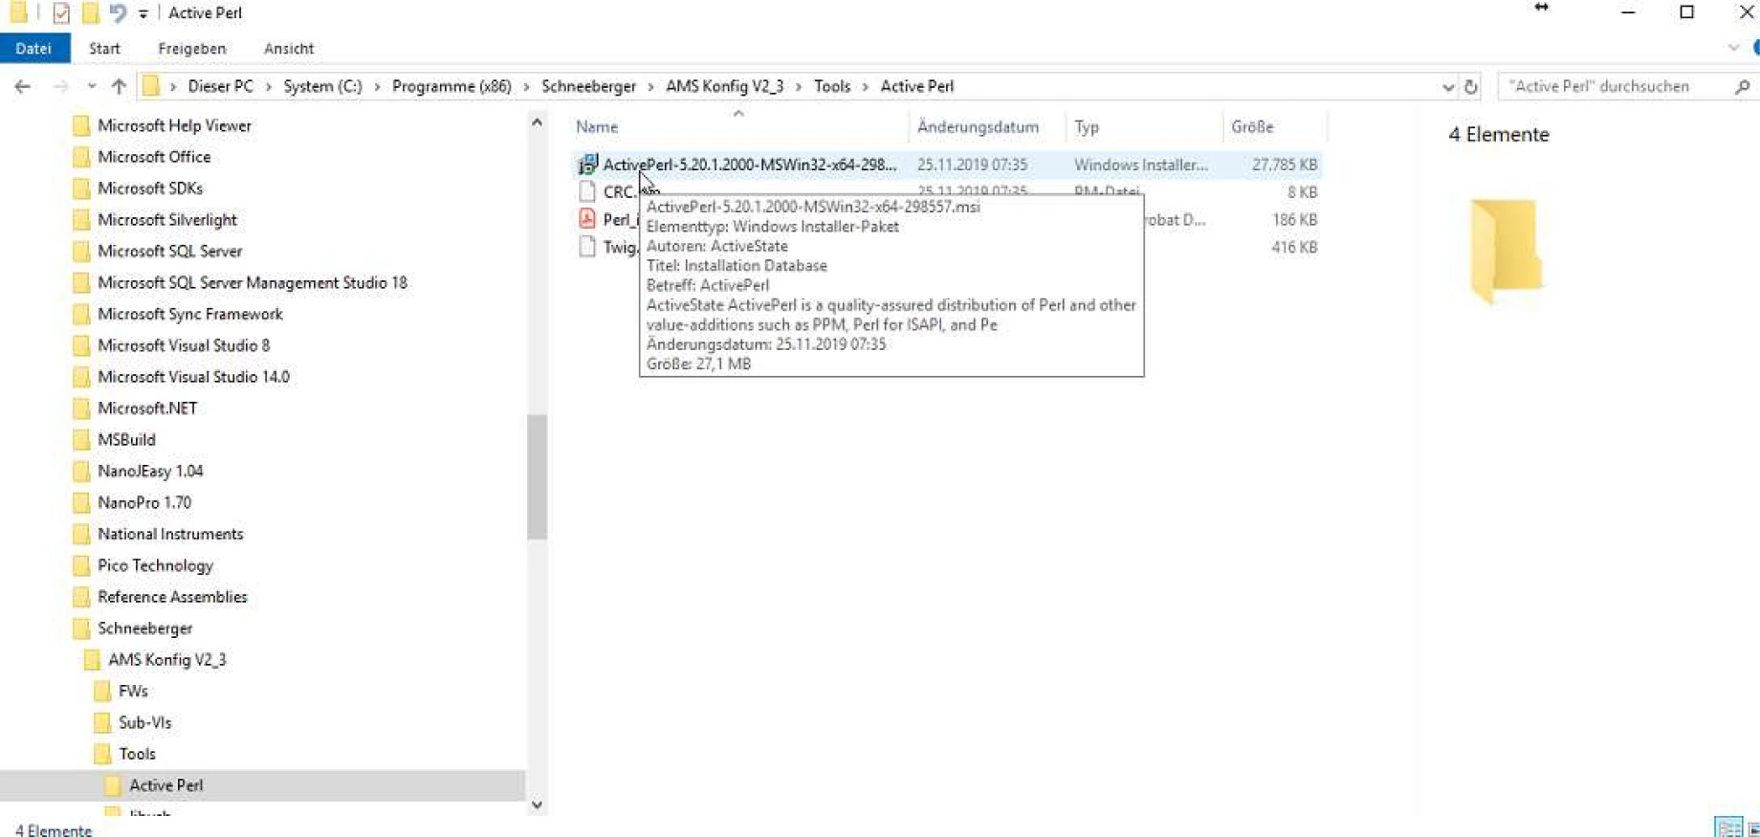Select Schneeberger folder in tree
Image resolution: width=1760 pixels, height=837 pixels.
pyautogui.click(x=145, y=628)
